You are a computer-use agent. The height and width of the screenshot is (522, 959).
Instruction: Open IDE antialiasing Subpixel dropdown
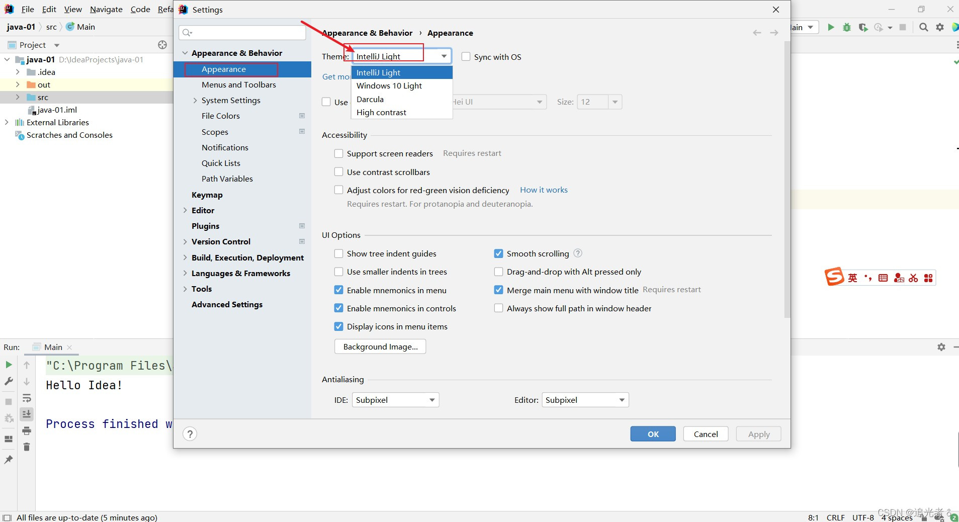(395, 400)
